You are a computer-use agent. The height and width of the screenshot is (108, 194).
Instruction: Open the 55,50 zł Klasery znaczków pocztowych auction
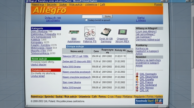tap(76, 72)
